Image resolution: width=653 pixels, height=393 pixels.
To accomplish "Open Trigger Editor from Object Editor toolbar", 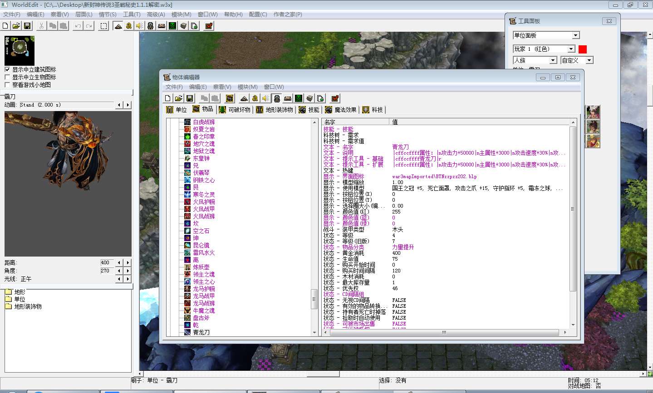I will tap(255, 98).
